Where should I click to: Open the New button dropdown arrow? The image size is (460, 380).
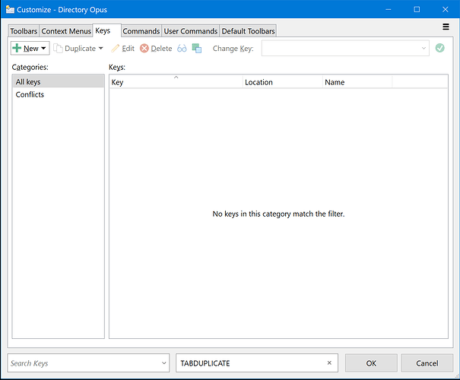[x=43, y=48]
